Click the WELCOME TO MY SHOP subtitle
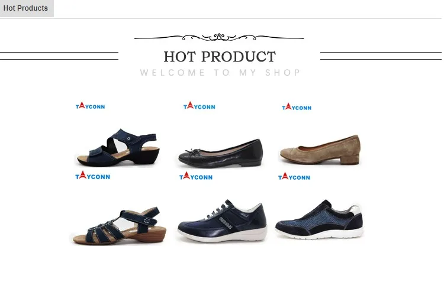This screenshot has height=298, width=444. [x=220, y=73]
